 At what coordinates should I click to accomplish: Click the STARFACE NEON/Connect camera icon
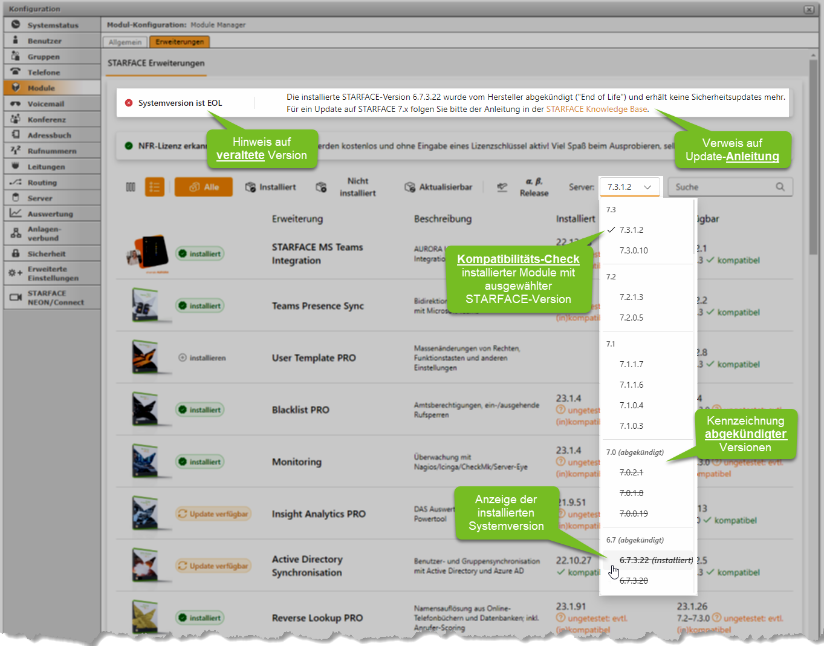(16, 297)
